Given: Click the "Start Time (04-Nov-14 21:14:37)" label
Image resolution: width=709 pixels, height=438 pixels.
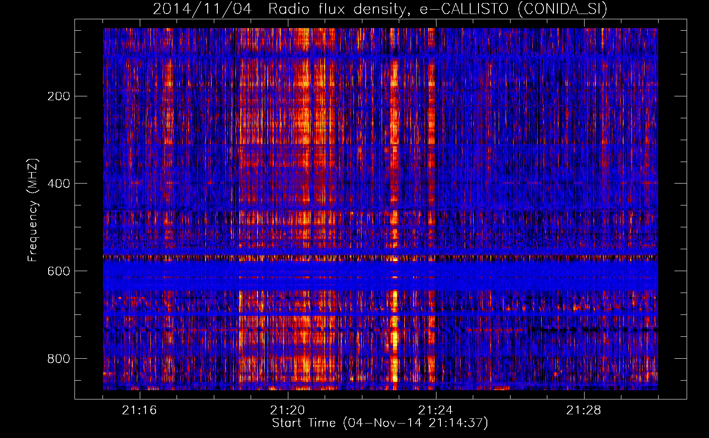Looking at the screenshot, I should click(x=380, y=423).
